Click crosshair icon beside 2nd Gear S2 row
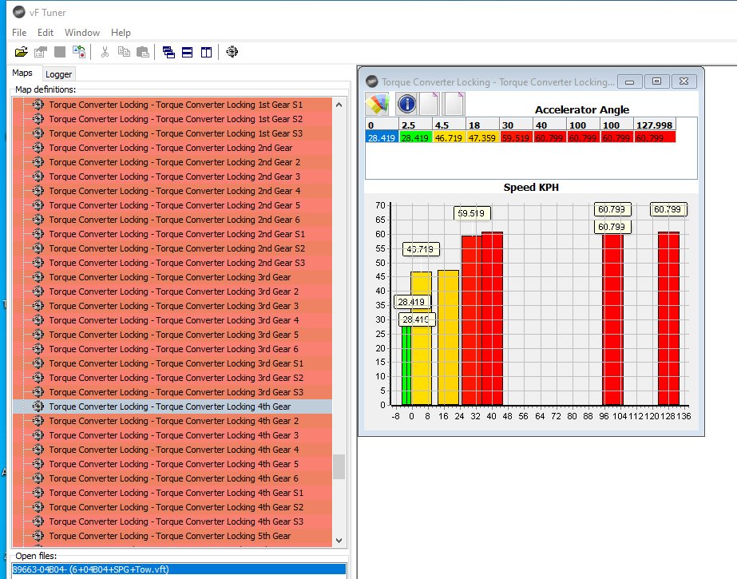Image resolution: width=737 pixels, height=579 pixels. [x=38, y=248]
